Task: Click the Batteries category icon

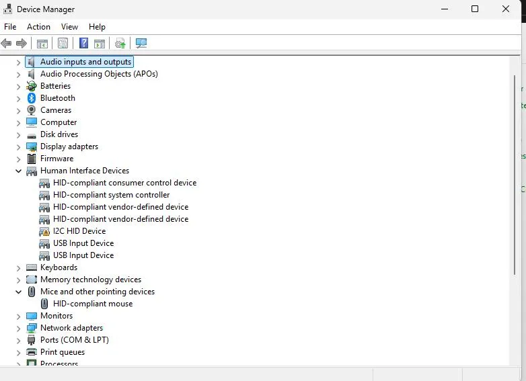Action: pos(32,86)
